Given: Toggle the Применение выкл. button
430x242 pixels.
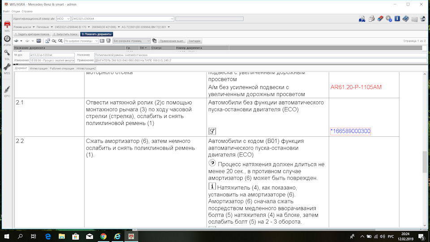Looking at the screenshot, I should (x=172, y=41).
